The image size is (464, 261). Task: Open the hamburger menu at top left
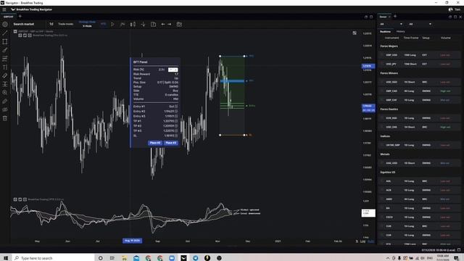pos(4,9)
